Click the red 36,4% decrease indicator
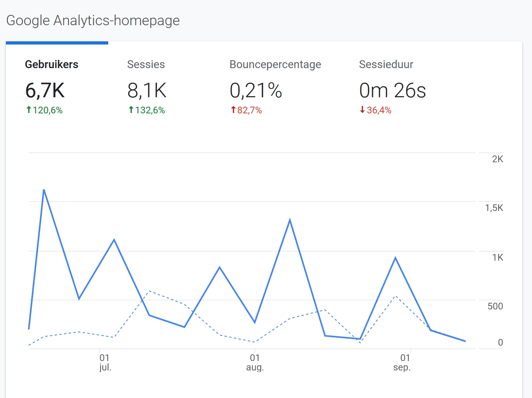The image size is (532, 398). coord(375,110)
